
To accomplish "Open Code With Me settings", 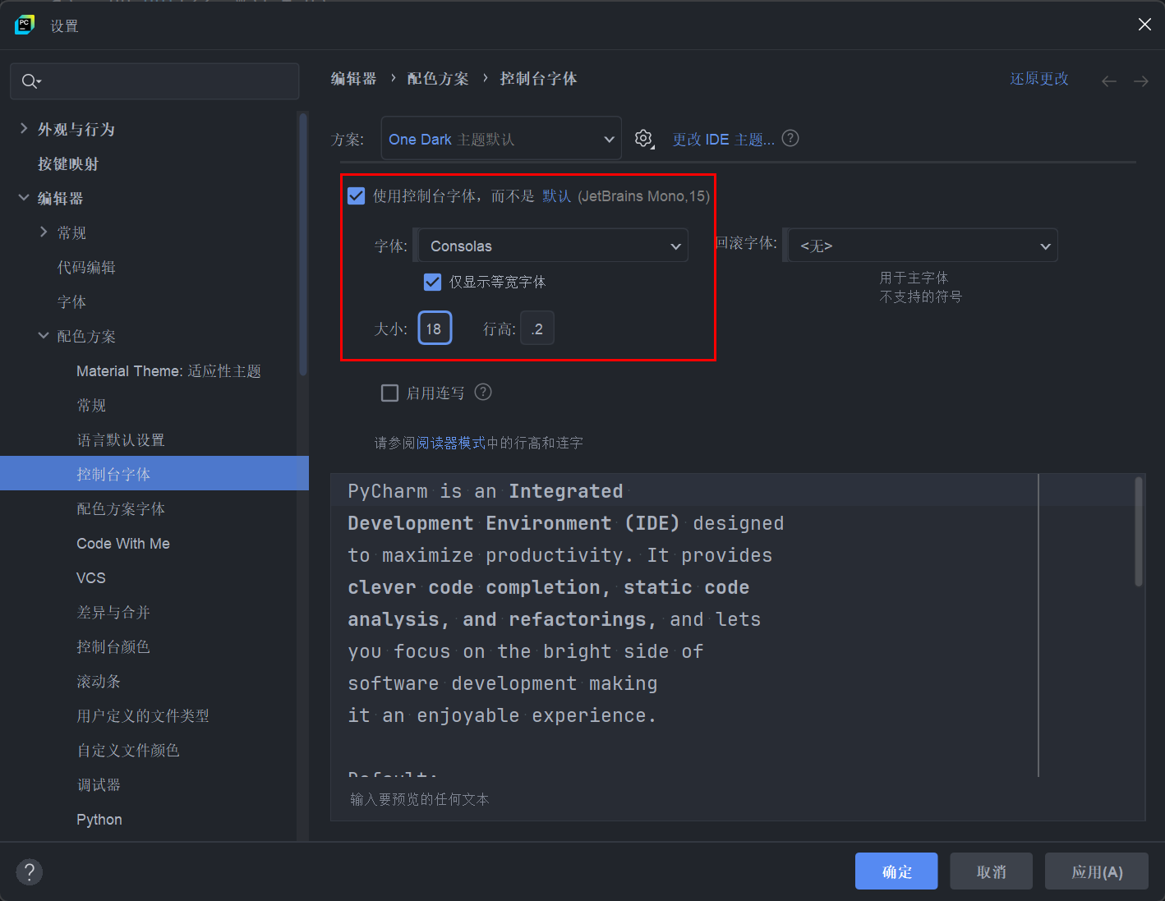I will [123, 543].
